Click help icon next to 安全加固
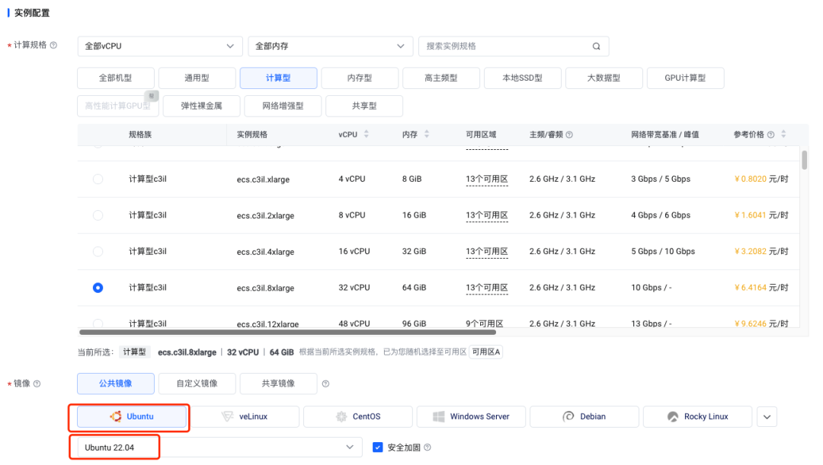This screenshot has width=823, height=465. (x=428, y=447)
